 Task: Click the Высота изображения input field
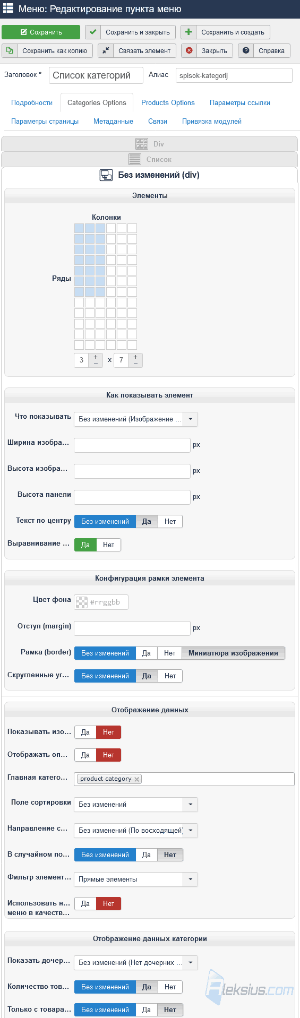(x=132, y=471)
